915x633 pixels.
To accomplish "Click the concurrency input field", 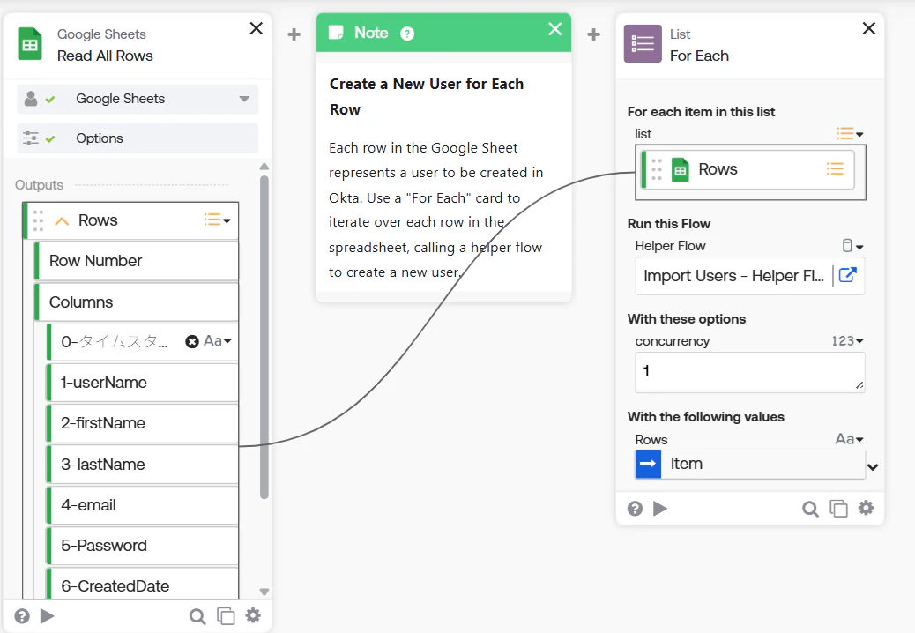I will (750, 372).
